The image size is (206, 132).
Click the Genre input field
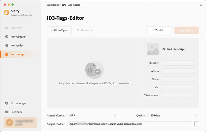coord(178,79)
